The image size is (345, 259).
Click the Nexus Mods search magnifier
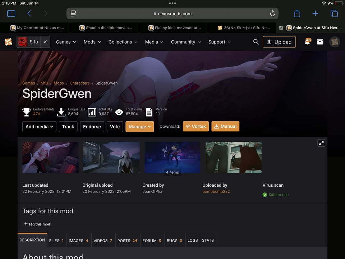(x=256, y=42)
